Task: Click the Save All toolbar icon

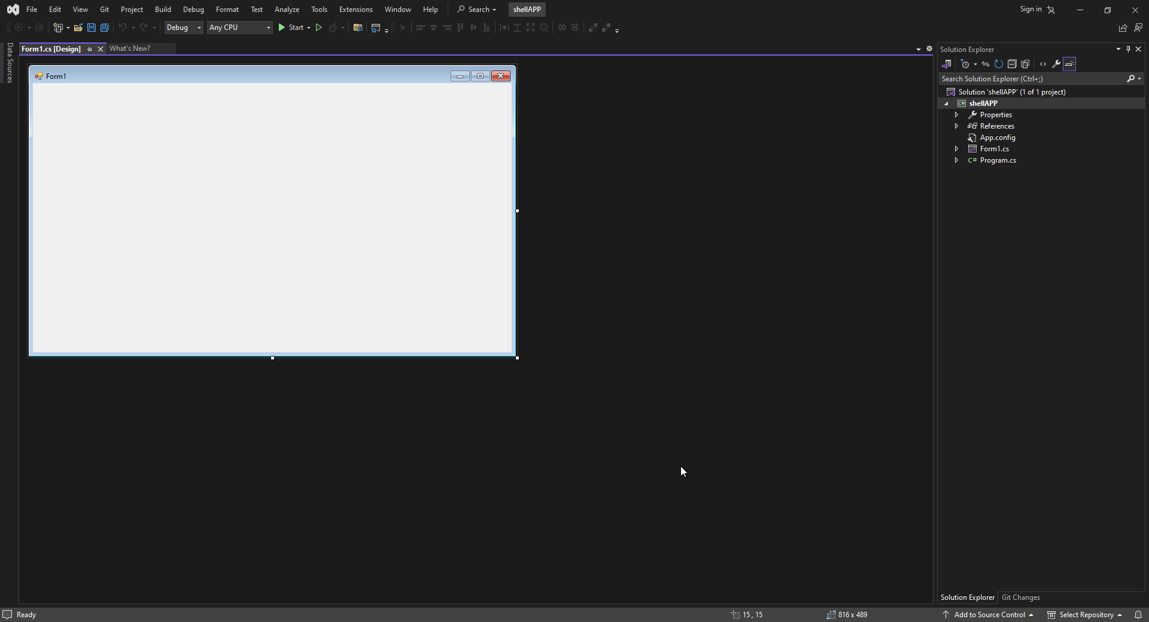Action: click(104, 28)
